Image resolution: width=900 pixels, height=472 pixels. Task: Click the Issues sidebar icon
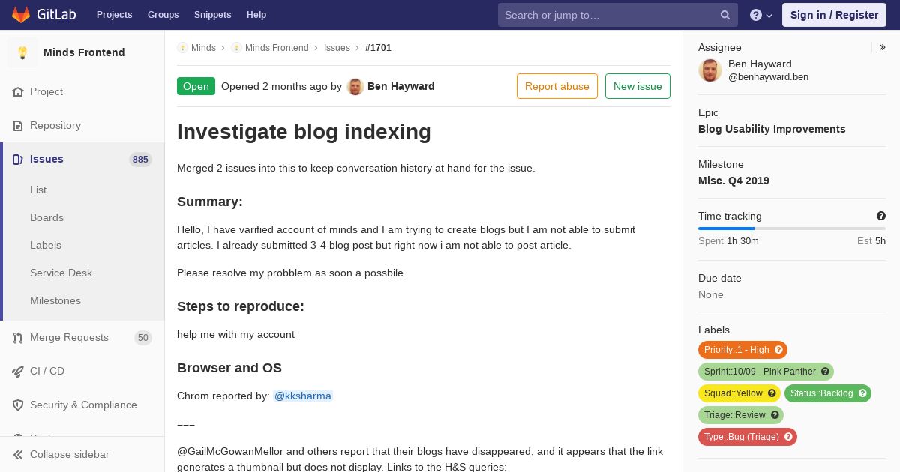tap(18, 159)
